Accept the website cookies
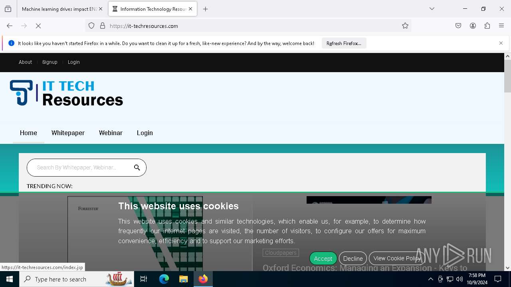This screenshot has height=287, width=511. pos(323,258)
